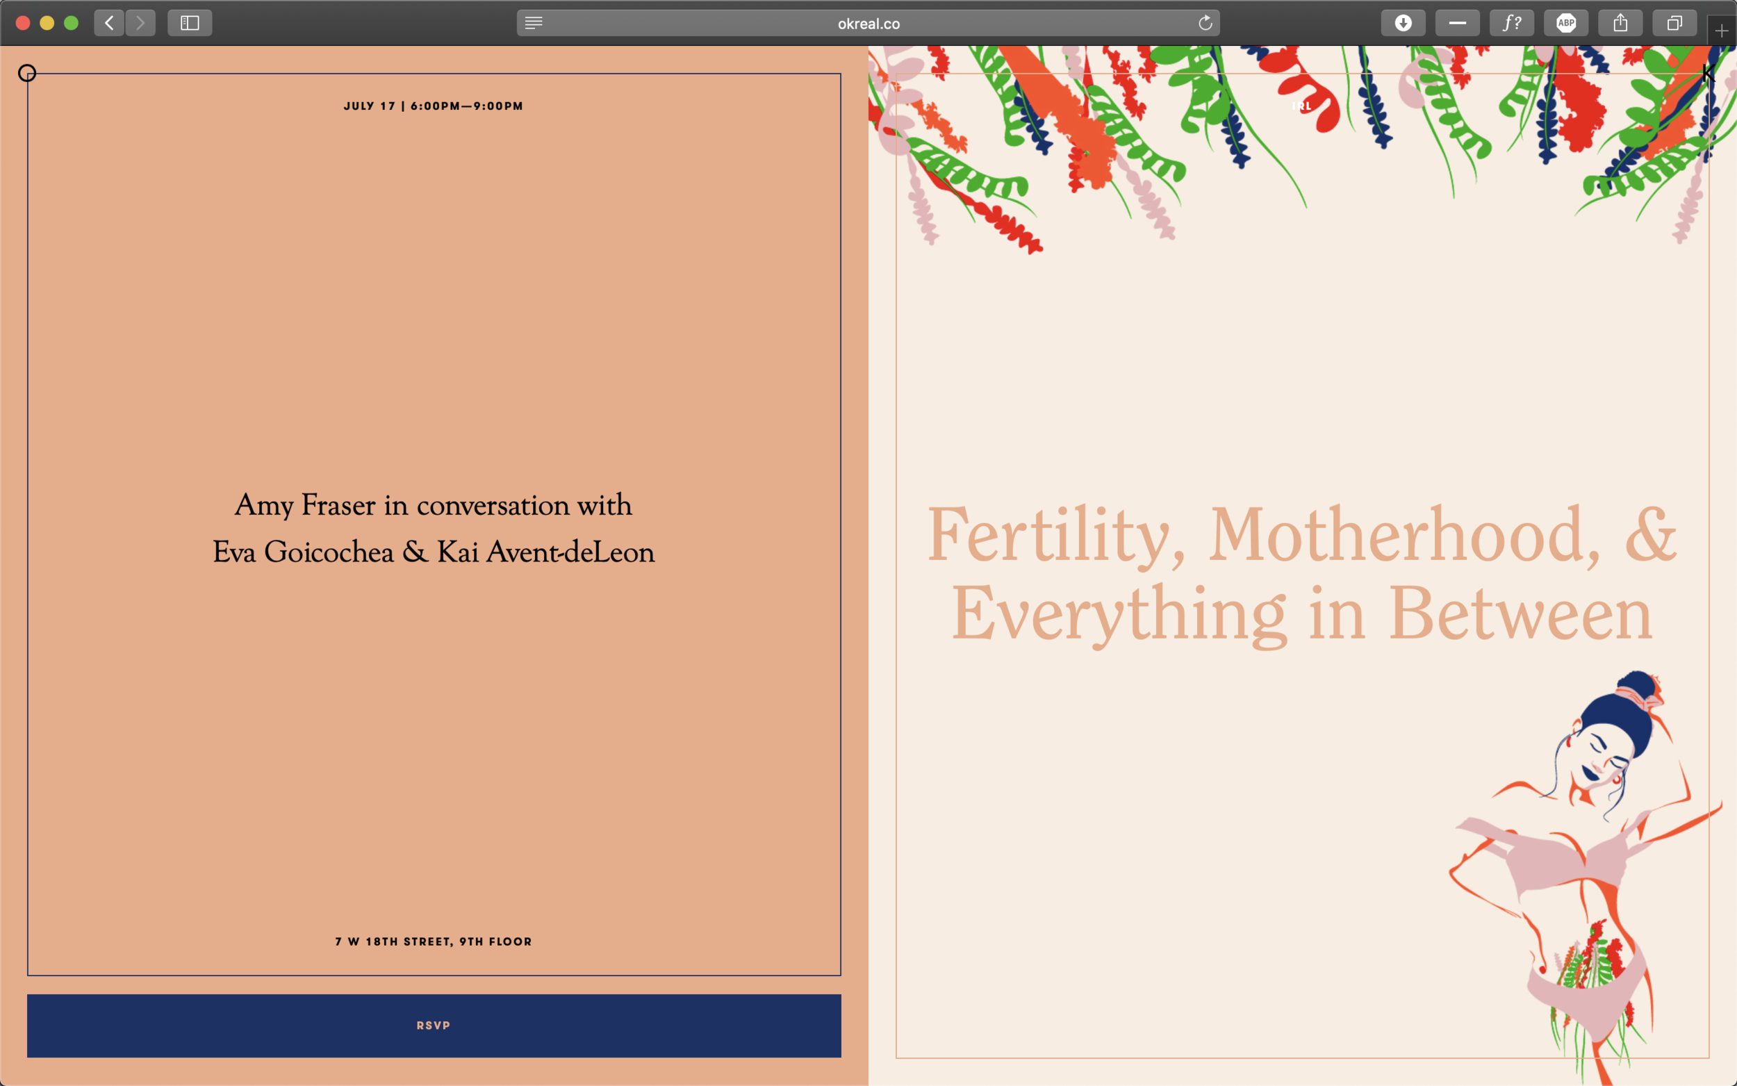Click the venue address 7 W 18th Street text
This screenshot has width=1737, height=1086.
coord(432,941)
